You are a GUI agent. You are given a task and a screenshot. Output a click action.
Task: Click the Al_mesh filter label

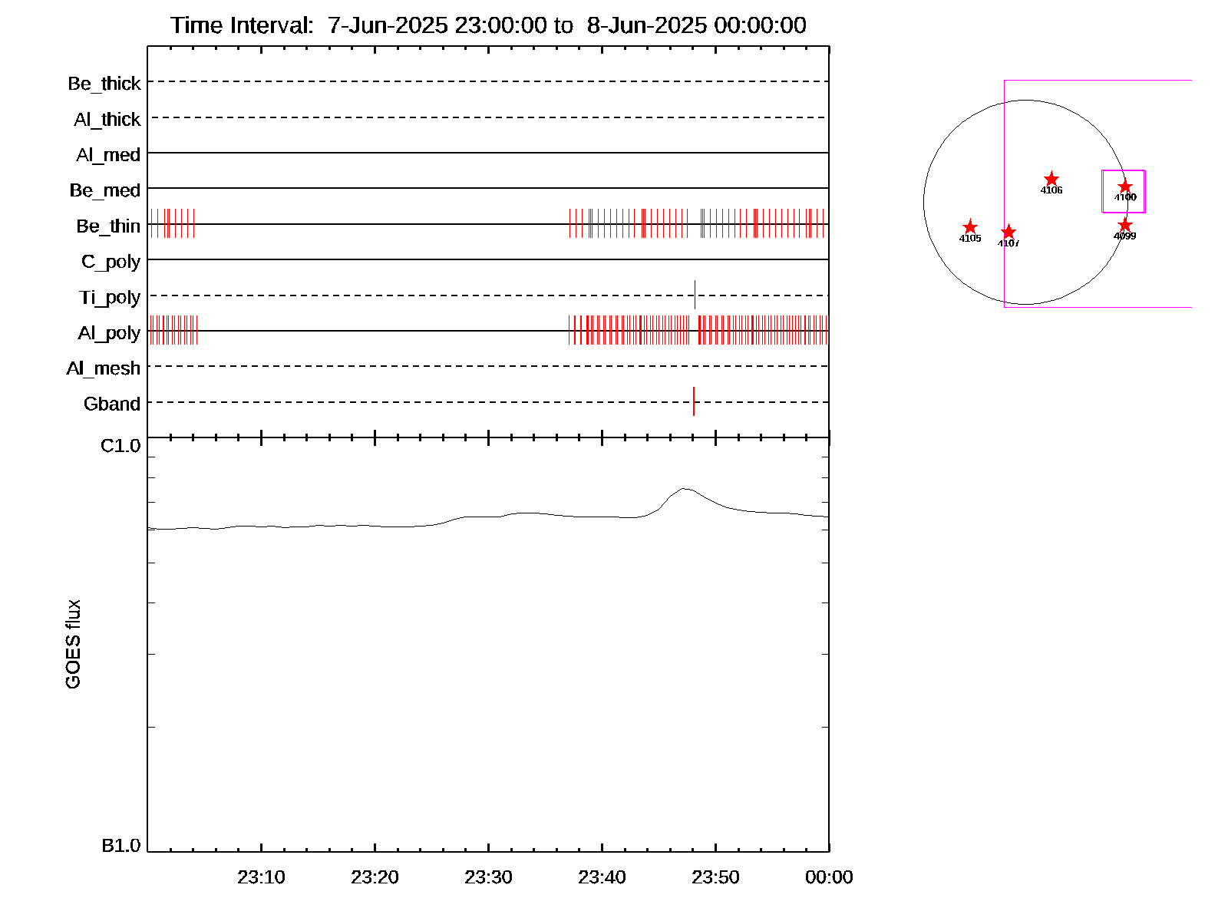pos(104,368)
